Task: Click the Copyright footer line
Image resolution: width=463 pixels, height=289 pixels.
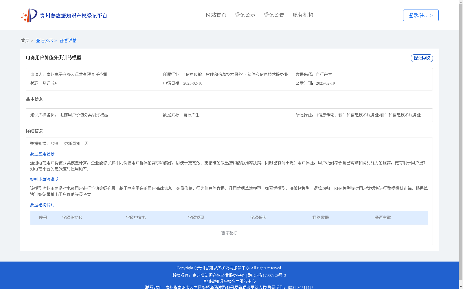Action: pos(229,268)
